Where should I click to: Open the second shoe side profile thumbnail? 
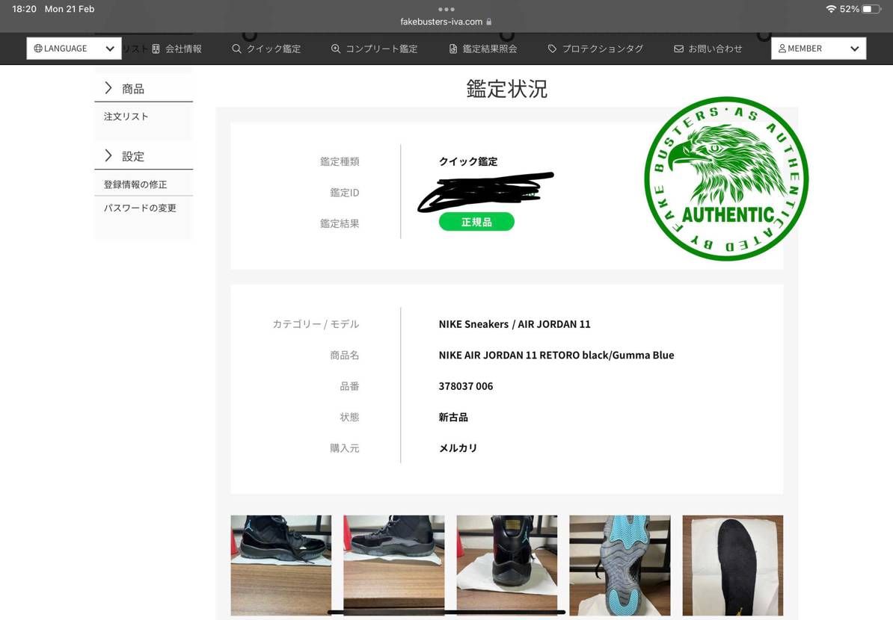coord(393,565)
